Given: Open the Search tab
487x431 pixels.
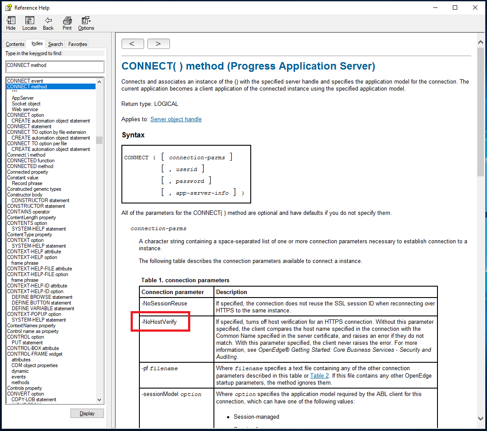Looking at the screenshot, I should tap(55, 44).
